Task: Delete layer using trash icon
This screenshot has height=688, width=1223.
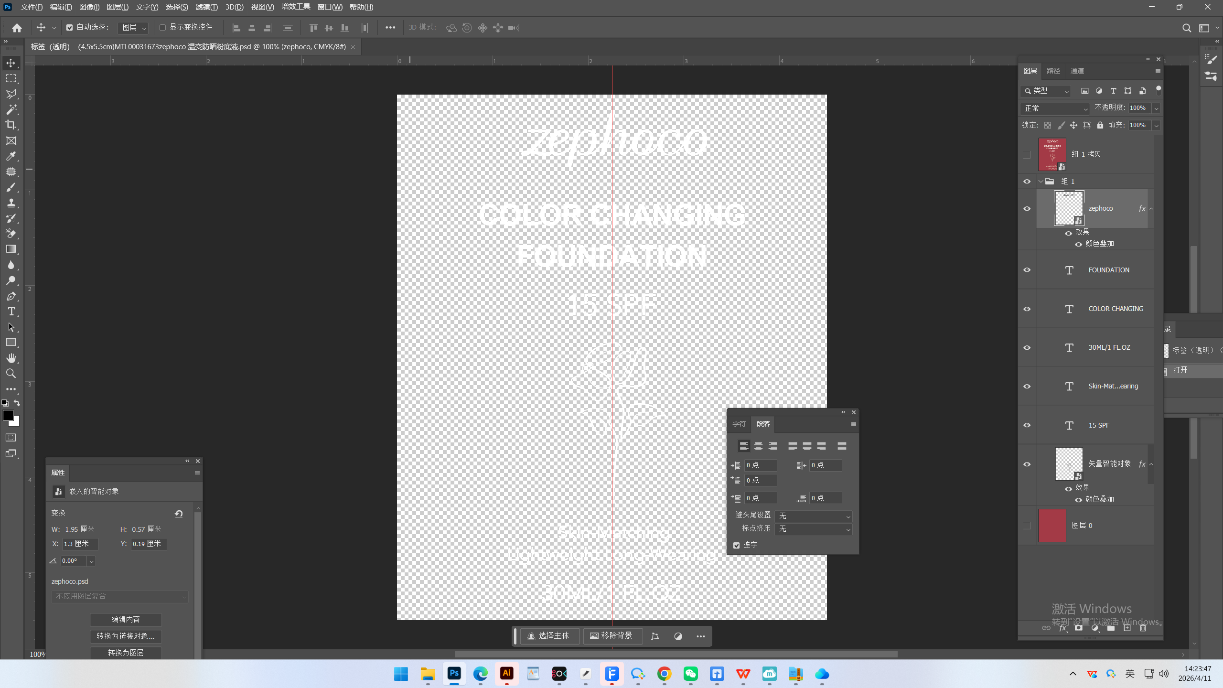Action: 1143,628
